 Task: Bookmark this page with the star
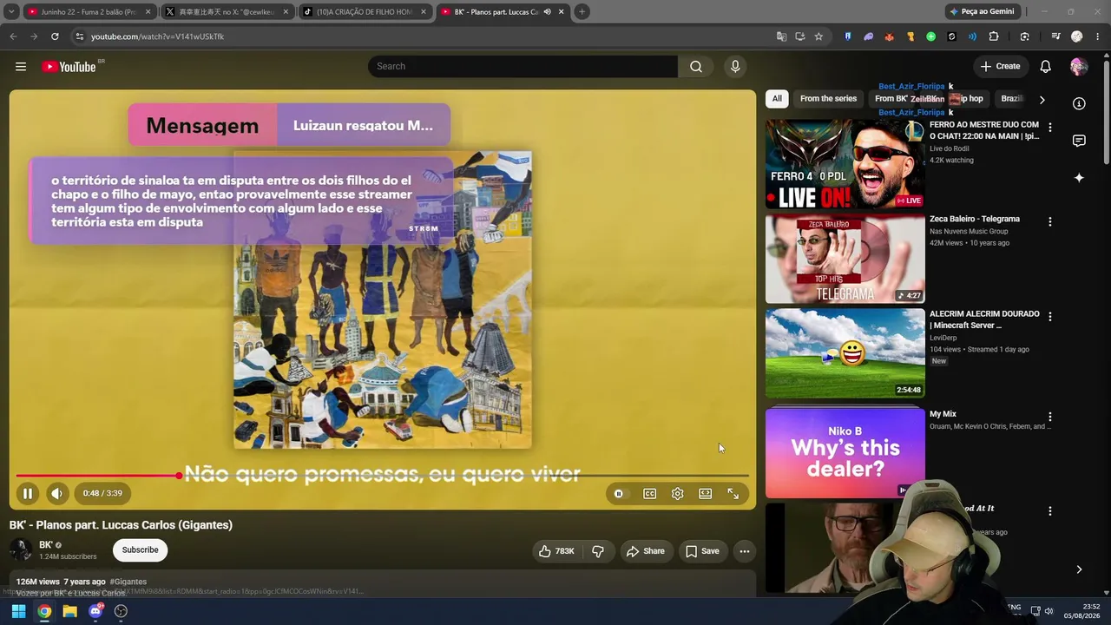(x=818, y=36)
